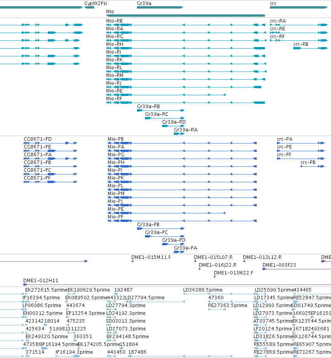This screenshot has width=331, height=358.
Task: Click the LD24192.3prime EST label
Action: click(126, 313)
